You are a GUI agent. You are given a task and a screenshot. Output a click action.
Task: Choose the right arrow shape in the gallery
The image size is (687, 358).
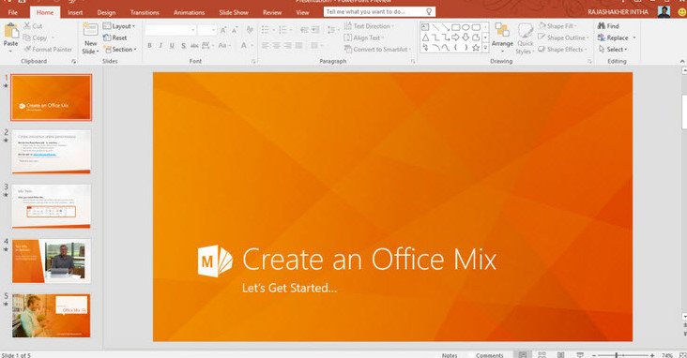coord(456,37)
